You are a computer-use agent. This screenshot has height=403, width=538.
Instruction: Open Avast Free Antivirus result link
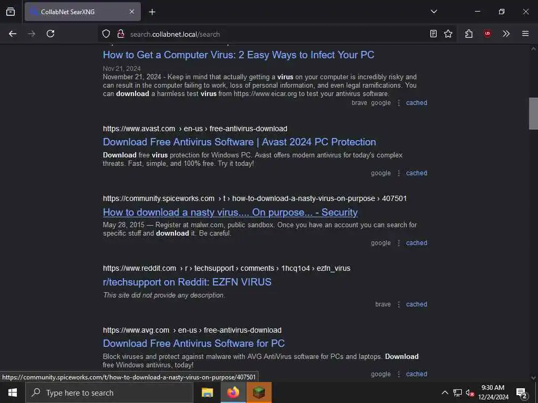pos(239,142)
